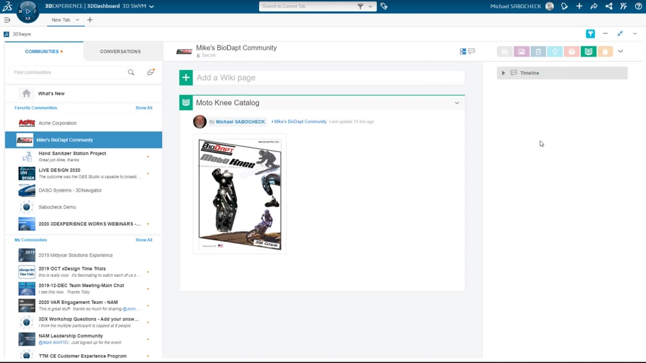The width and height of the screenshot is (646, 363).
Task: Open the Moto Knee catalog thumbnail
Action: pos(240,194)
